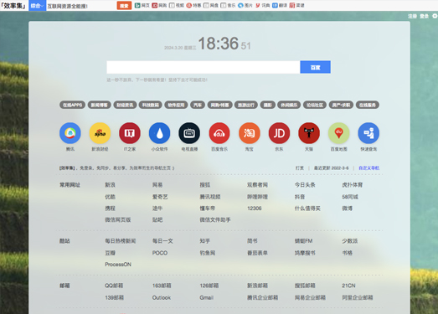Viewport: 438px width, 314px height.
Task: Open the 12306 link
Action: (x=255, y=208)
